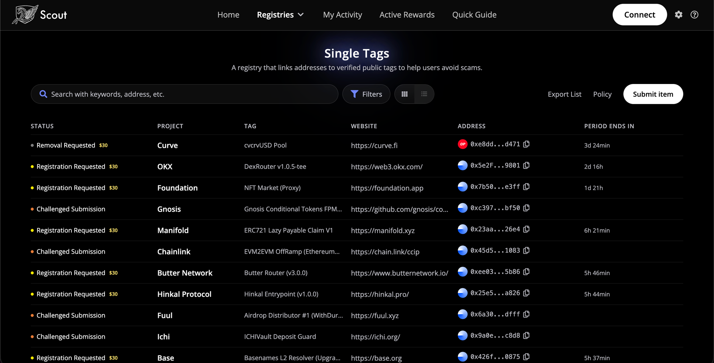The width and height of the screenshot is (714, 363).
Task: Copy the Ichi address 0x9a0e...c8d8
Action: [526, 335]
